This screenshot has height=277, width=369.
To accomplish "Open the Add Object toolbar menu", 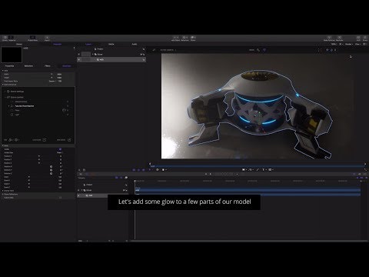I will [x=175, y=38].
